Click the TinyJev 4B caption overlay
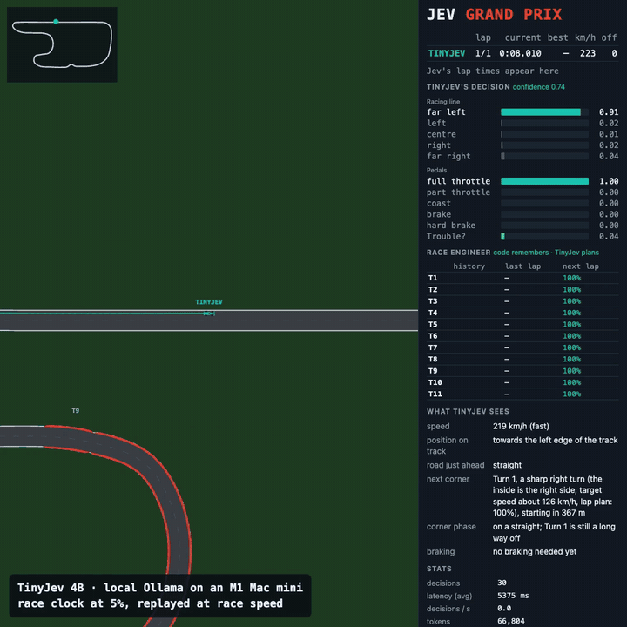This screenshot has height=627, width=627. point(160,596)
